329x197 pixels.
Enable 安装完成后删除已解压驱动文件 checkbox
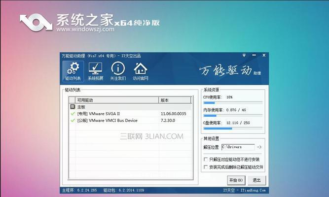point(206,167)
